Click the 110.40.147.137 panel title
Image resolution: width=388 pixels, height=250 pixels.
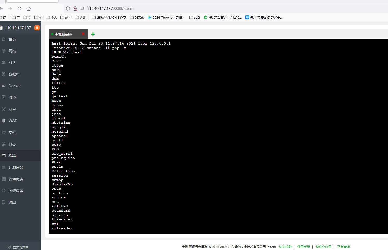tap(18, 28)
